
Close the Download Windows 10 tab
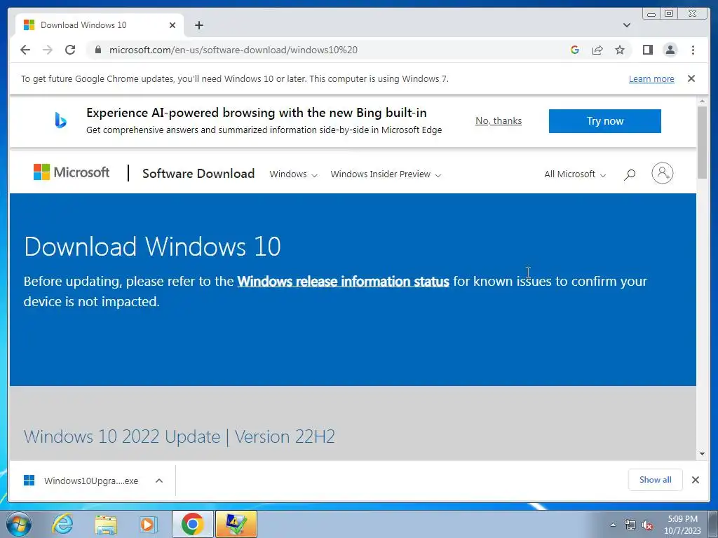tap(172, 25)
